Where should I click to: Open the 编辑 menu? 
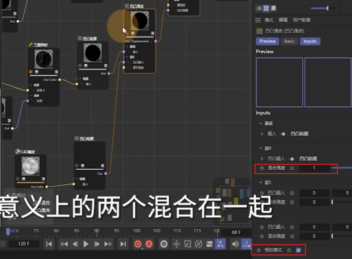(x=282, y=20)
